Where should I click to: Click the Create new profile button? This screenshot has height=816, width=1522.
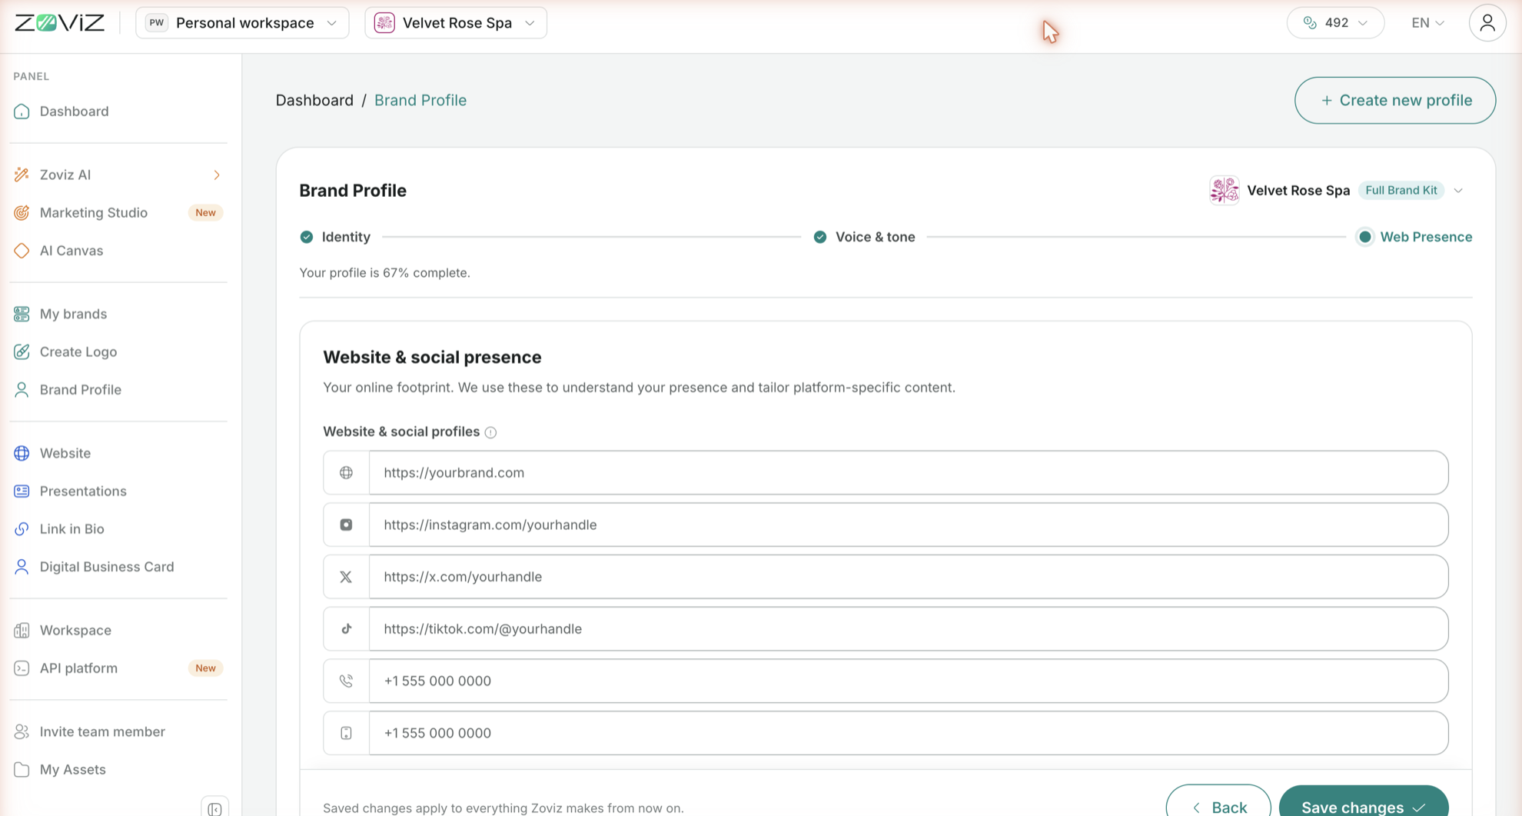(1395, 100)
